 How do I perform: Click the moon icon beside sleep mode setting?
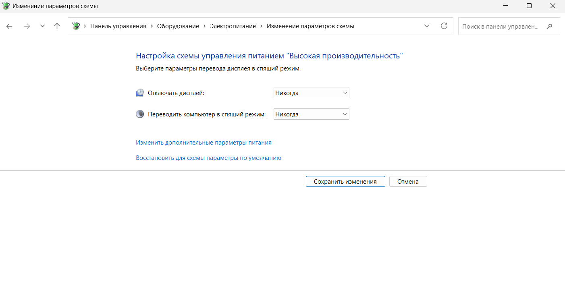click(140, 114)
